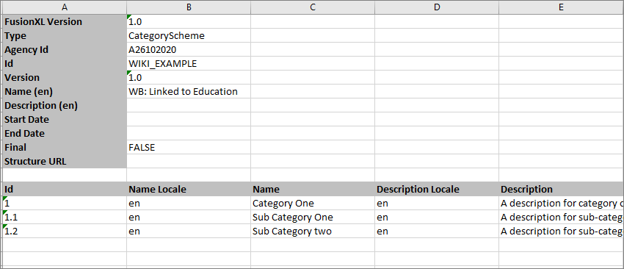Select the Sub Category two cell
The width and height of the screenshot is (624, 269).
pyautogui.click(x=313, y=231)
